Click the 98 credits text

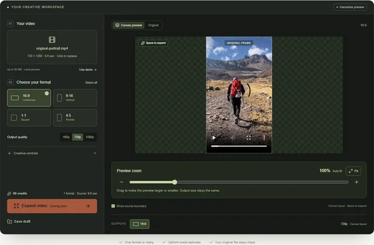[x=20, y=193]
